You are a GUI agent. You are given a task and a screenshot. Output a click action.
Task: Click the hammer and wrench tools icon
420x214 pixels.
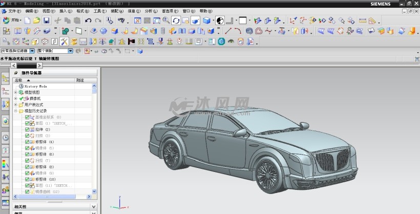(x=64, y=41)
